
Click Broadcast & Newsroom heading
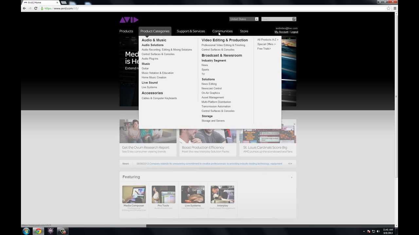click(x=222, y=55)
